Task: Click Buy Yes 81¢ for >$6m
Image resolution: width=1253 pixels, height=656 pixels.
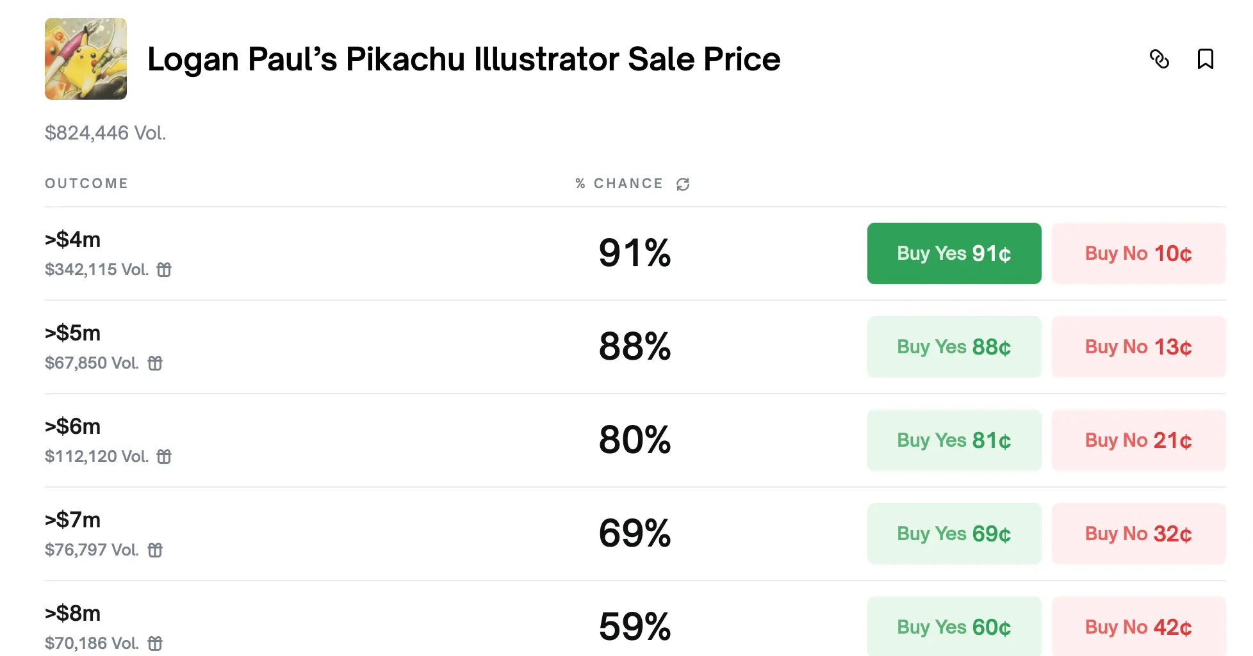Action: [x=954, y=440]
